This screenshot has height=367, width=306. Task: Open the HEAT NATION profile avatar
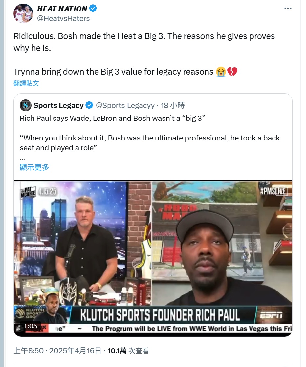(23, 13)
